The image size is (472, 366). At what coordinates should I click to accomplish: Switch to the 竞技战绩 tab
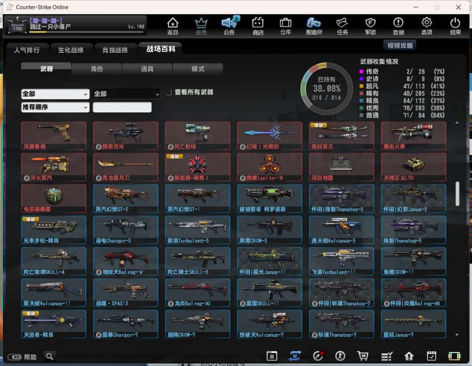click(115, 50)
